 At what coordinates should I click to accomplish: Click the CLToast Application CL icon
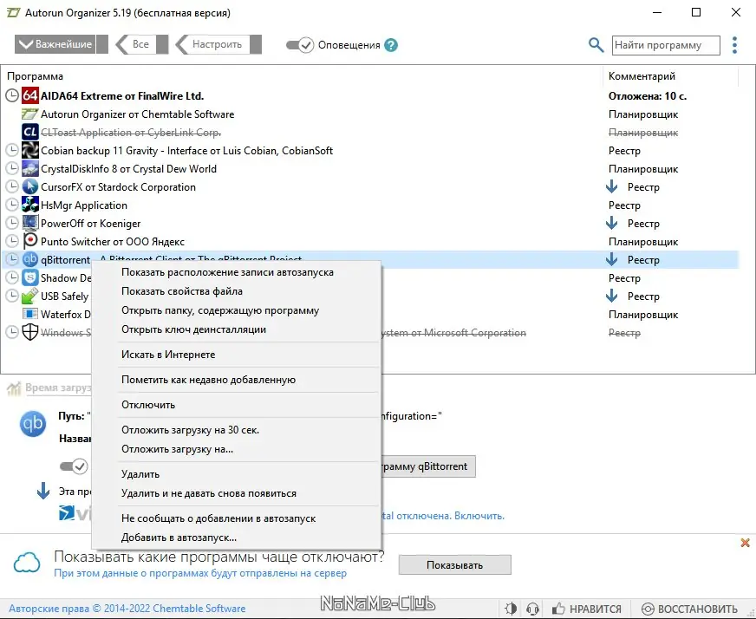pyautogui.click(x=29, y=132)
